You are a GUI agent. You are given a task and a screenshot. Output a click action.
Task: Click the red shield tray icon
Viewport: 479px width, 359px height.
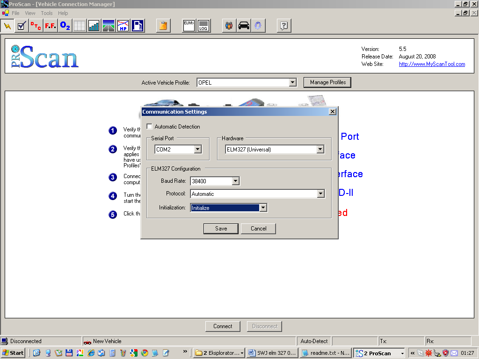click(x=446, y=353)
